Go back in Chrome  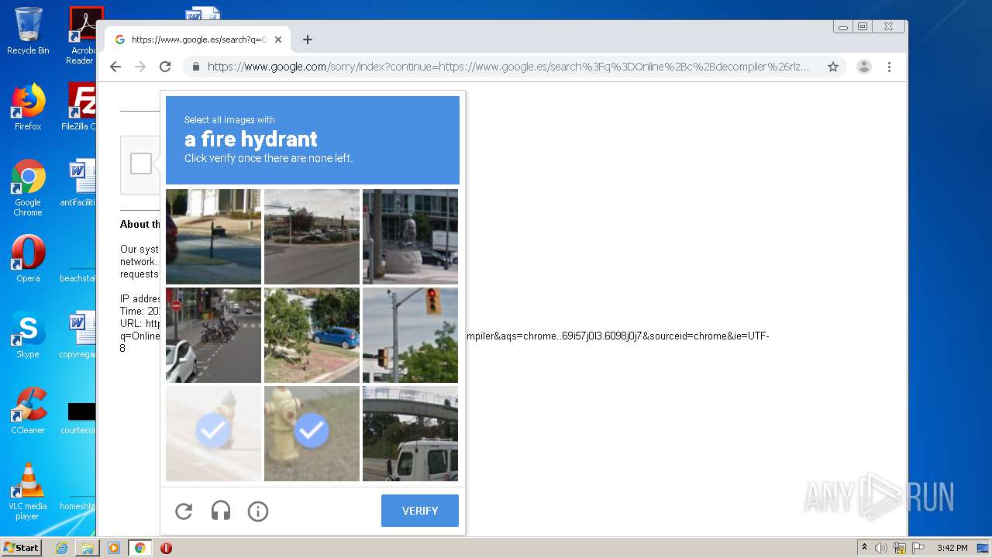point(115,67)
